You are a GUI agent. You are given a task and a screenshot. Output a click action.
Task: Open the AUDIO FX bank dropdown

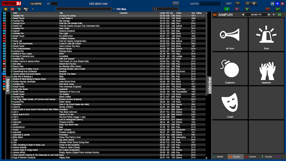256,15
